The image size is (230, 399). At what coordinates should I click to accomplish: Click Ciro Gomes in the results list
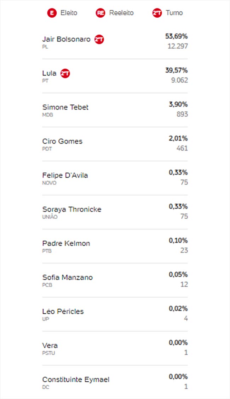click(x=62, y=141)
